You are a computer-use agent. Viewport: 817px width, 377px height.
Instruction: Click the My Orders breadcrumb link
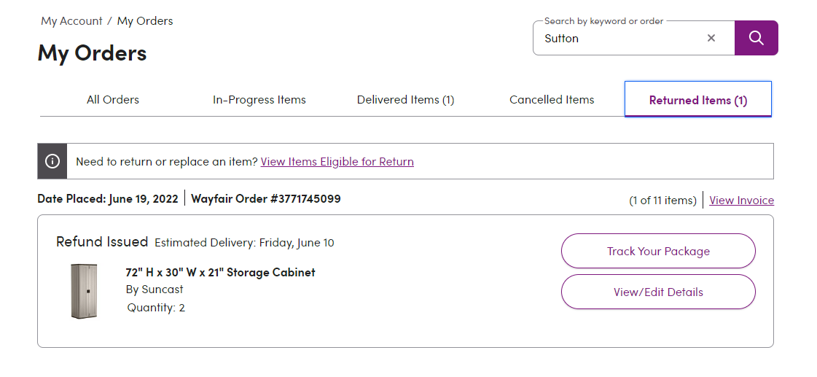click(145, 21)
